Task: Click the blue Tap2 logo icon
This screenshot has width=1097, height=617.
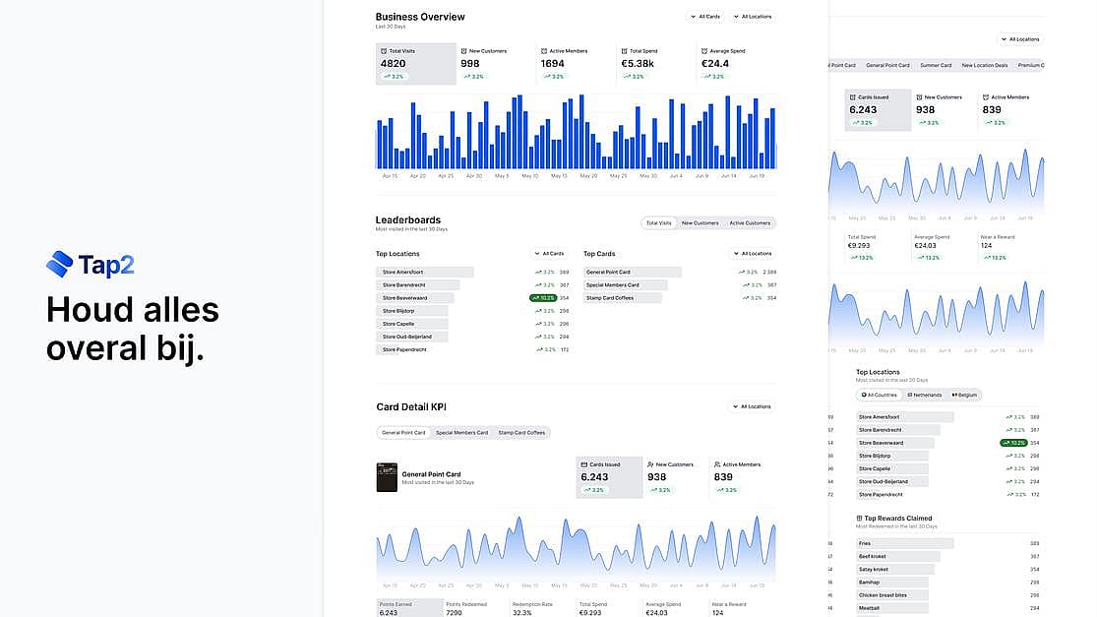Action: [x=59, y=264]
